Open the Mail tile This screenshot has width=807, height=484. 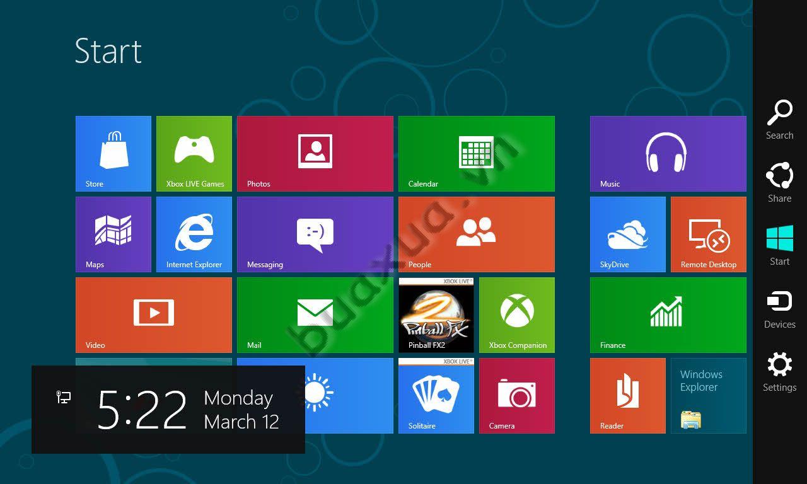(315, 315)
